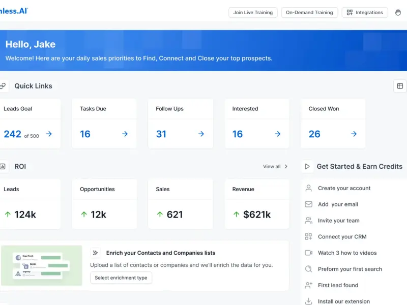Click the hand wave icon in header
The image size is (407, 305).
(x=398, y=13)
